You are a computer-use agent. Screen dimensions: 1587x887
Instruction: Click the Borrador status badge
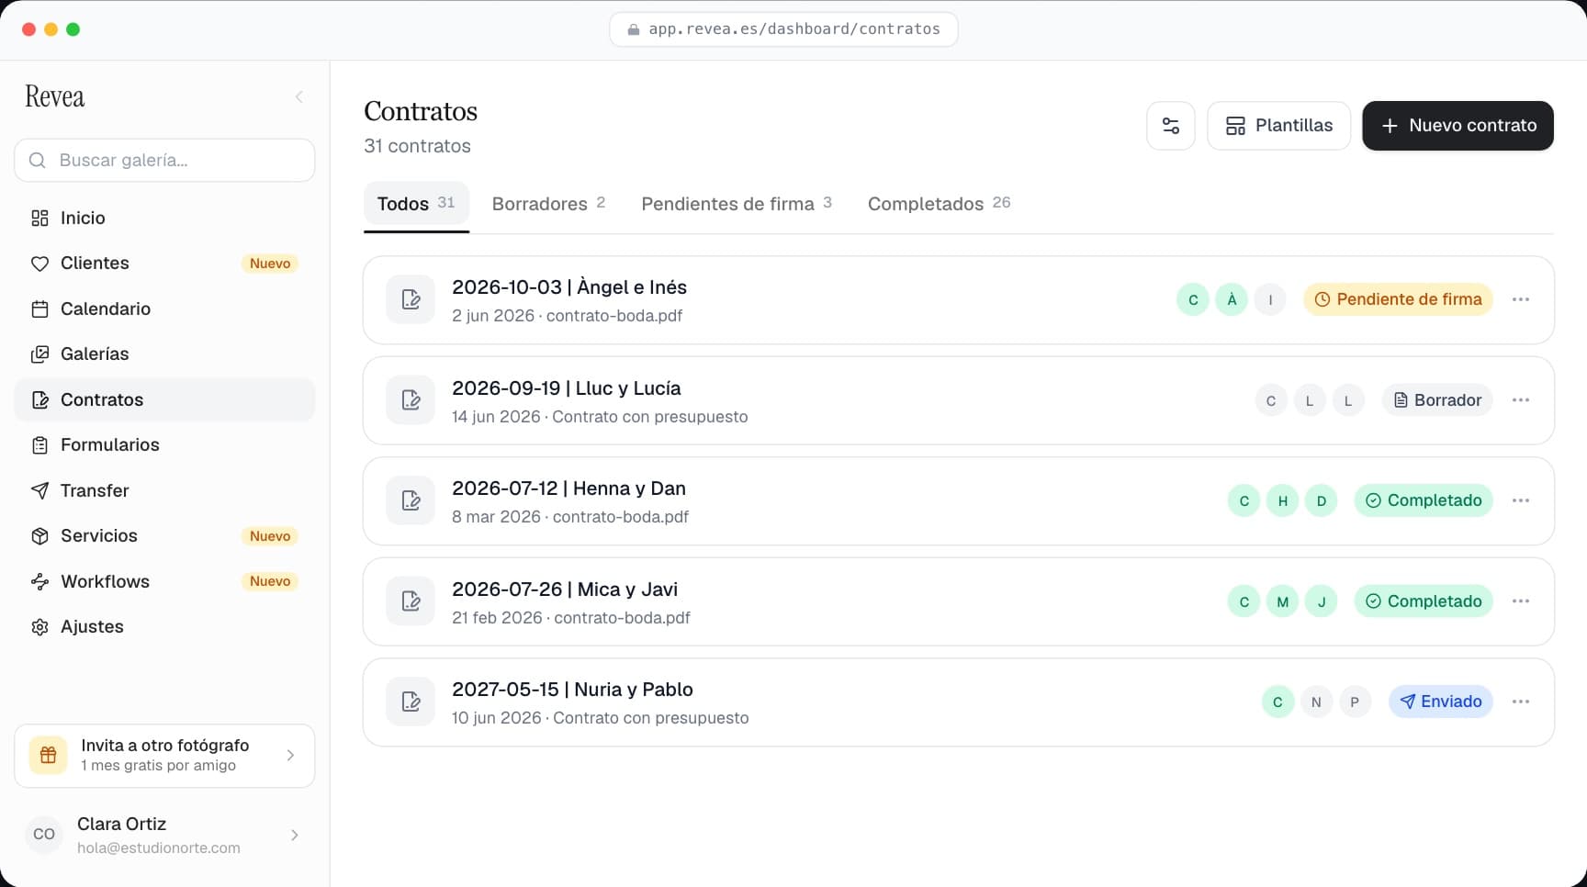(x=1437, y=400)
